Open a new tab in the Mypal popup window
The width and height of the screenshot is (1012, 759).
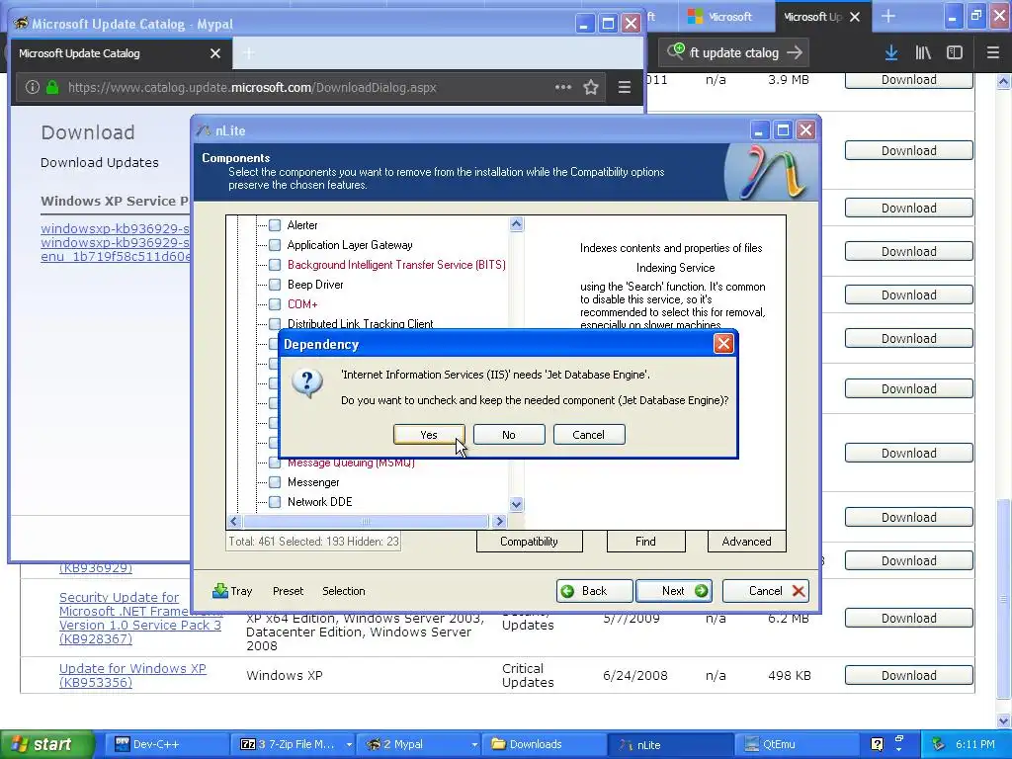click(248, 53)
